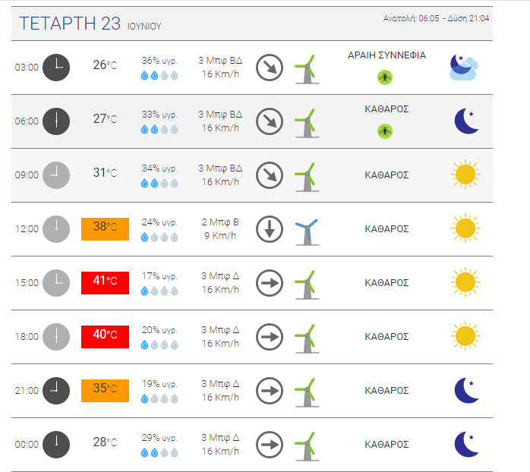Click the sun icon in the 09:00 row
The width and height of the screenshot is (530, 472).
[465, 175]
